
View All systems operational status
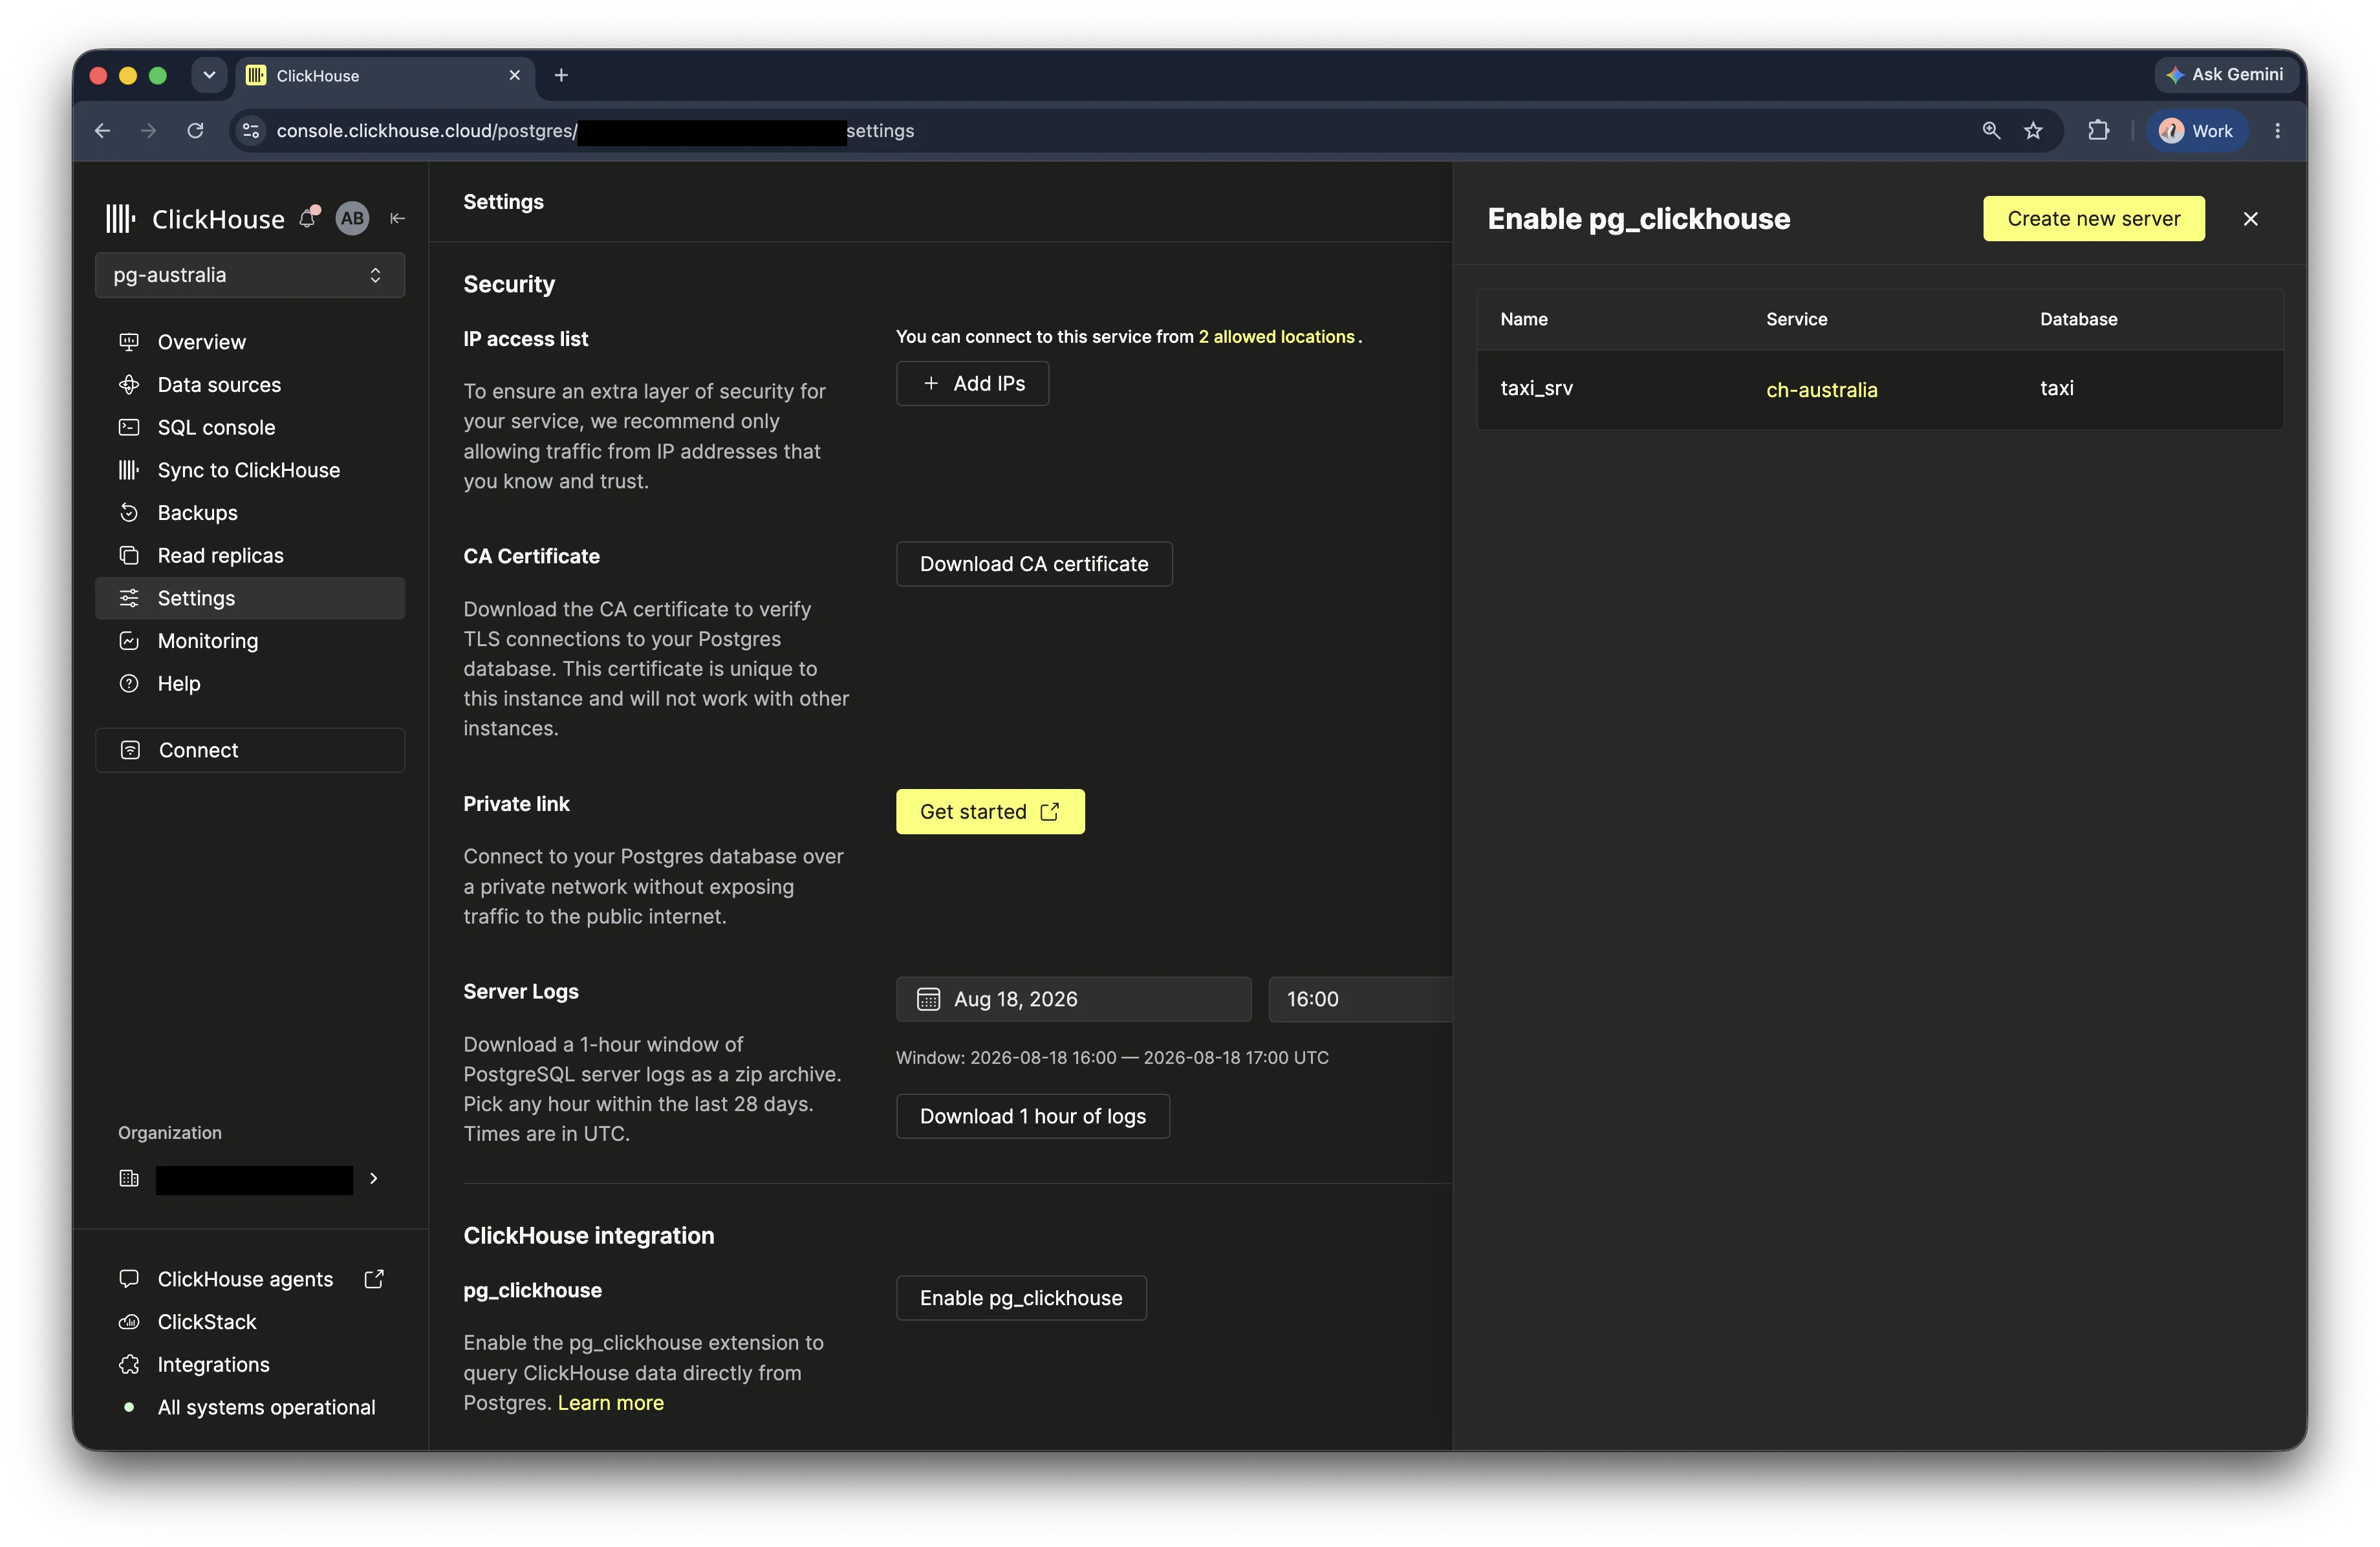click(266, 1407)
